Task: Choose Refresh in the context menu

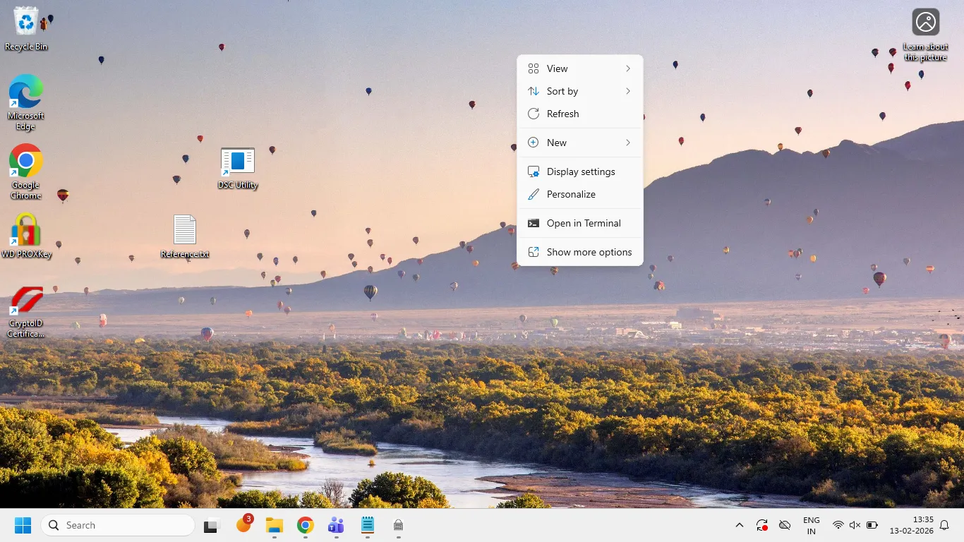Action: click(580, 114)
